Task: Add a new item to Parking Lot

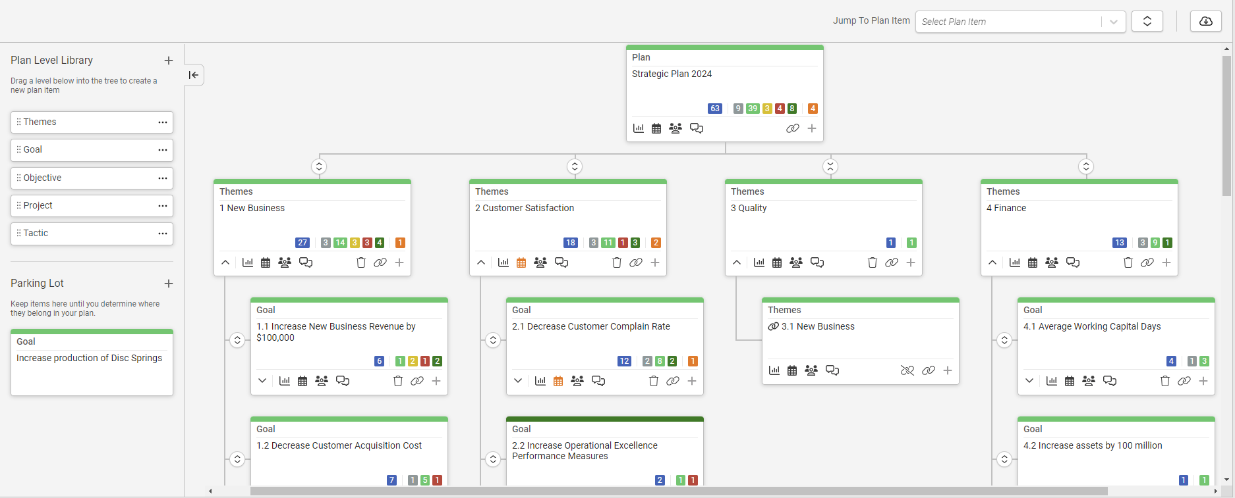Action: [x=169, y=284]
